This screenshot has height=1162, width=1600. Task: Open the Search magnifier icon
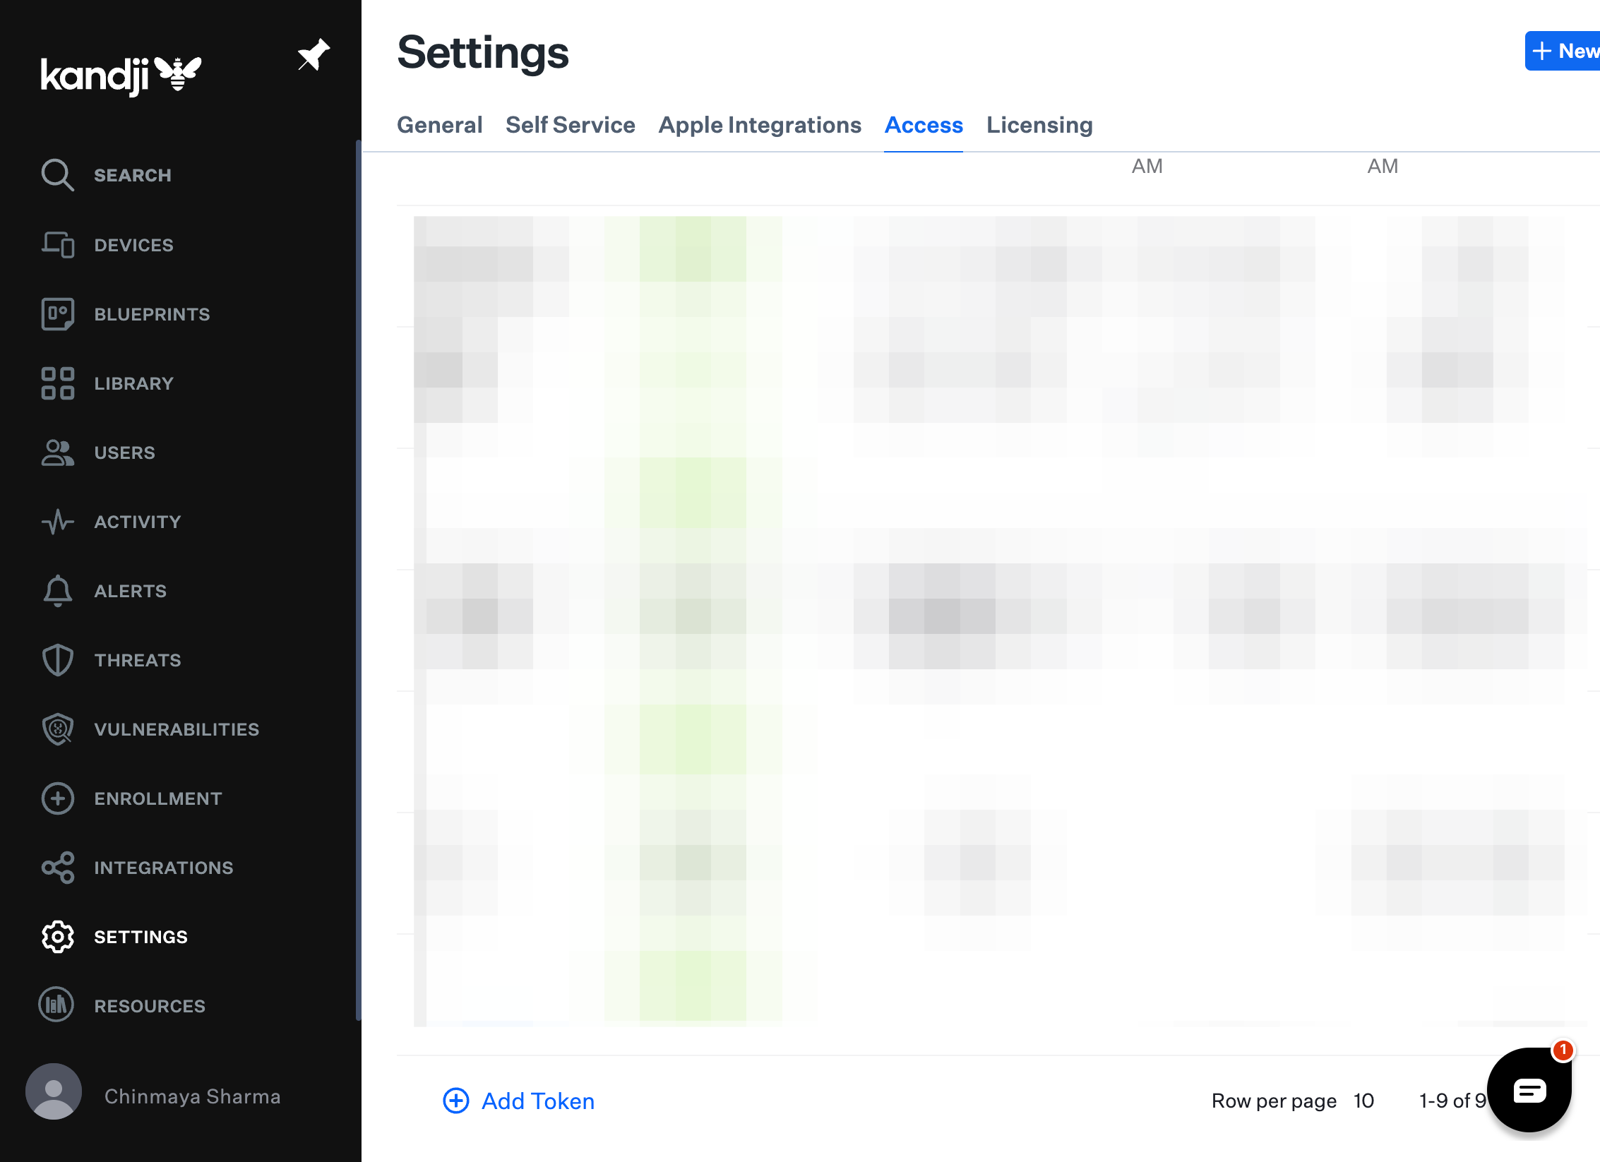click(57, 175)
